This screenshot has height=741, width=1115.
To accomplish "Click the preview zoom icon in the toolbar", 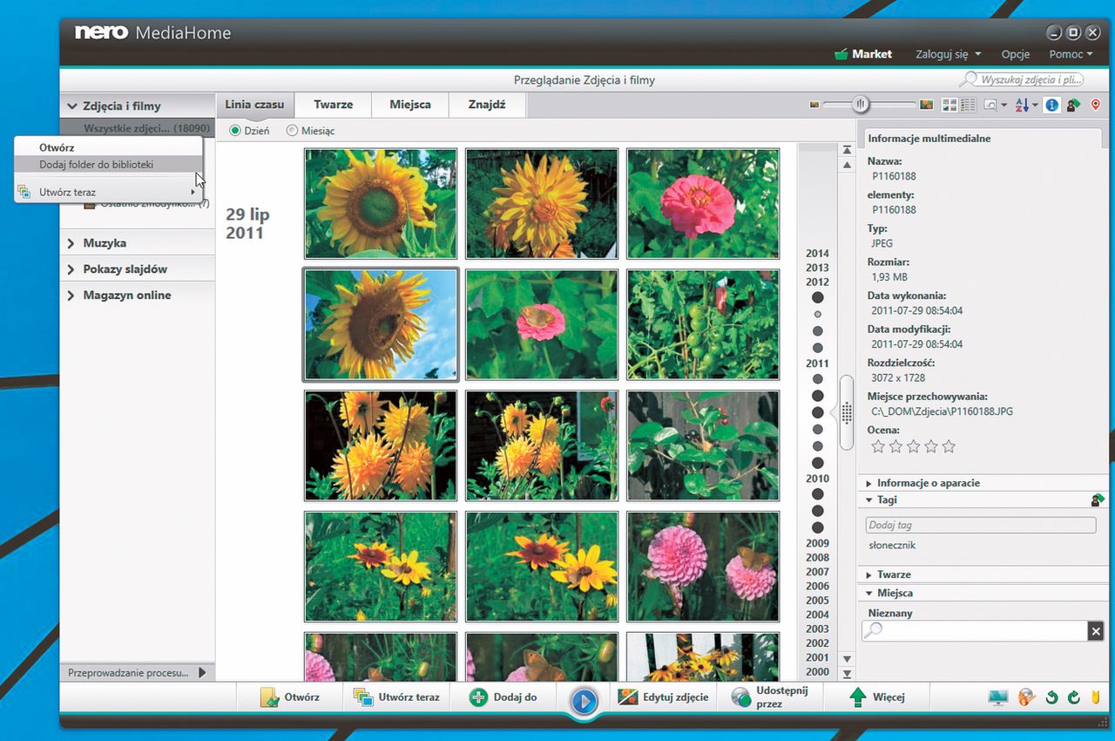I will click(x=990, y=105).
